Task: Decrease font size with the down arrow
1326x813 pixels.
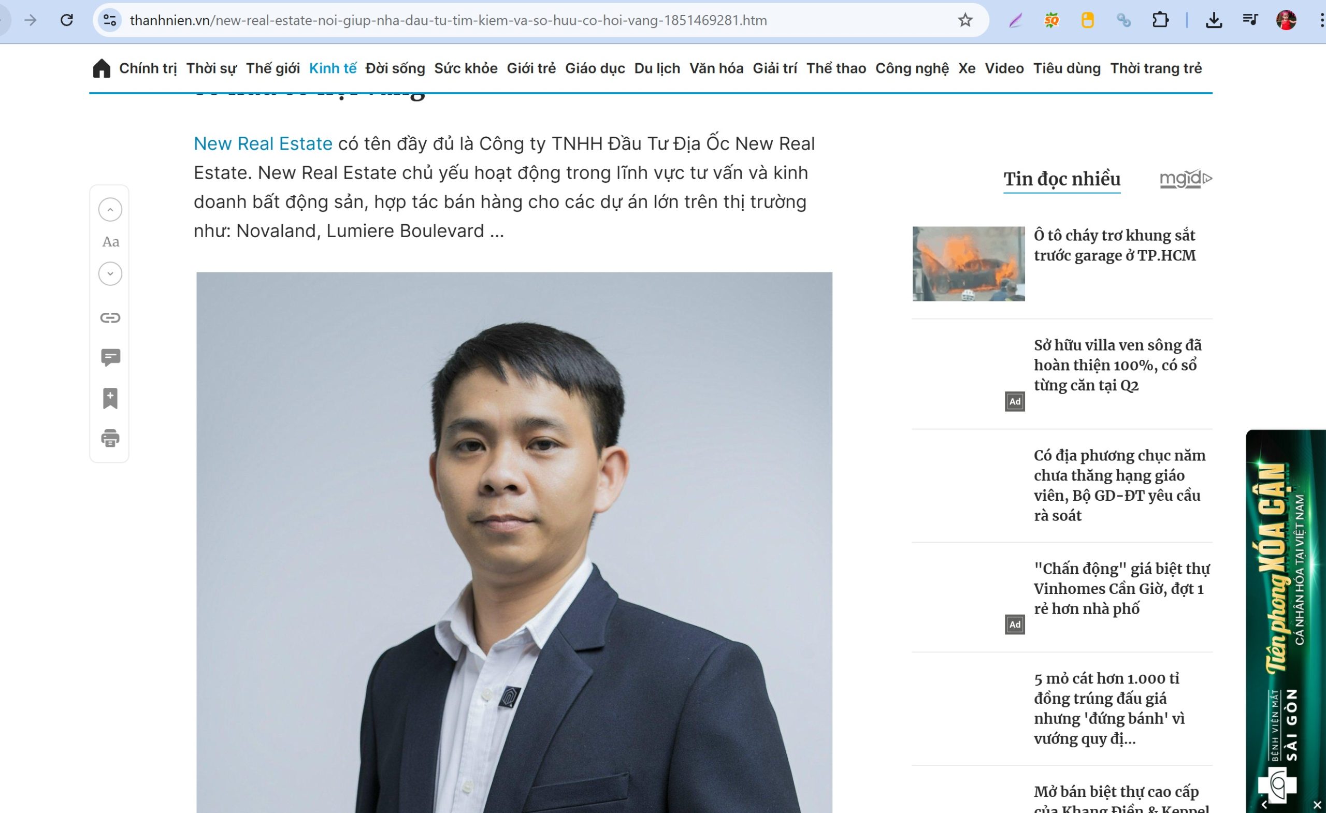Action: [110, 273]
